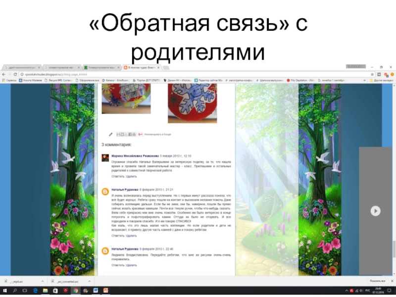Close the downloads bar
396x297 pixels.
pos(392,281)
